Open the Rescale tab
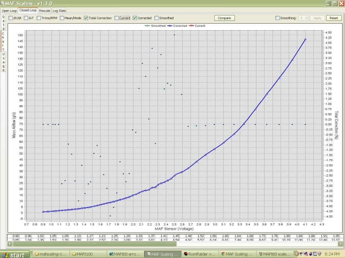 tap(44, 10)
